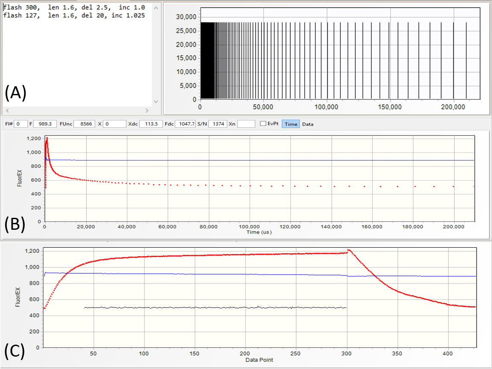Click the Fdc field showing 1047.7
Screen dimensions: 492x369
186,124
